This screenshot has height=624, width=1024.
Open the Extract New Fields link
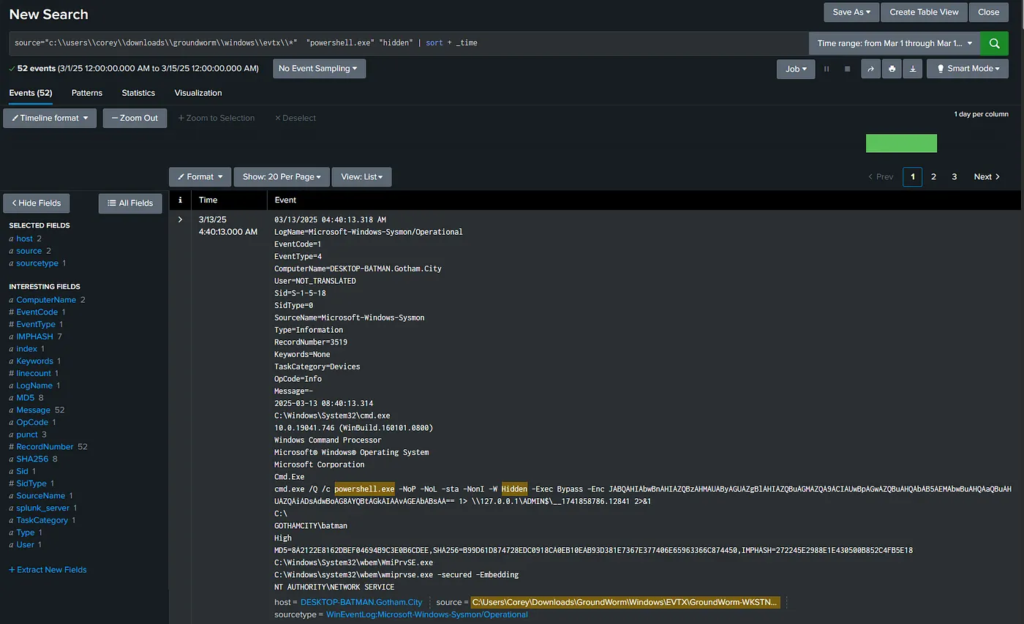(48, 569)
